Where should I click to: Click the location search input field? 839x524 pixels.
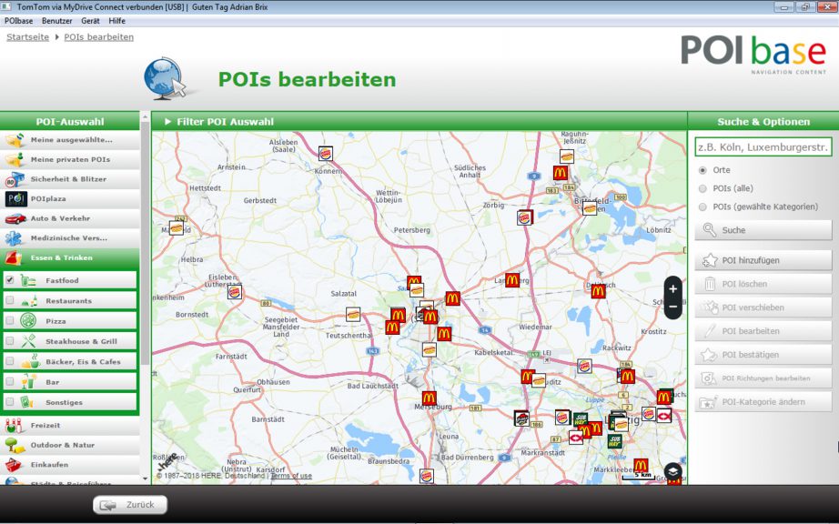[763, 146]
